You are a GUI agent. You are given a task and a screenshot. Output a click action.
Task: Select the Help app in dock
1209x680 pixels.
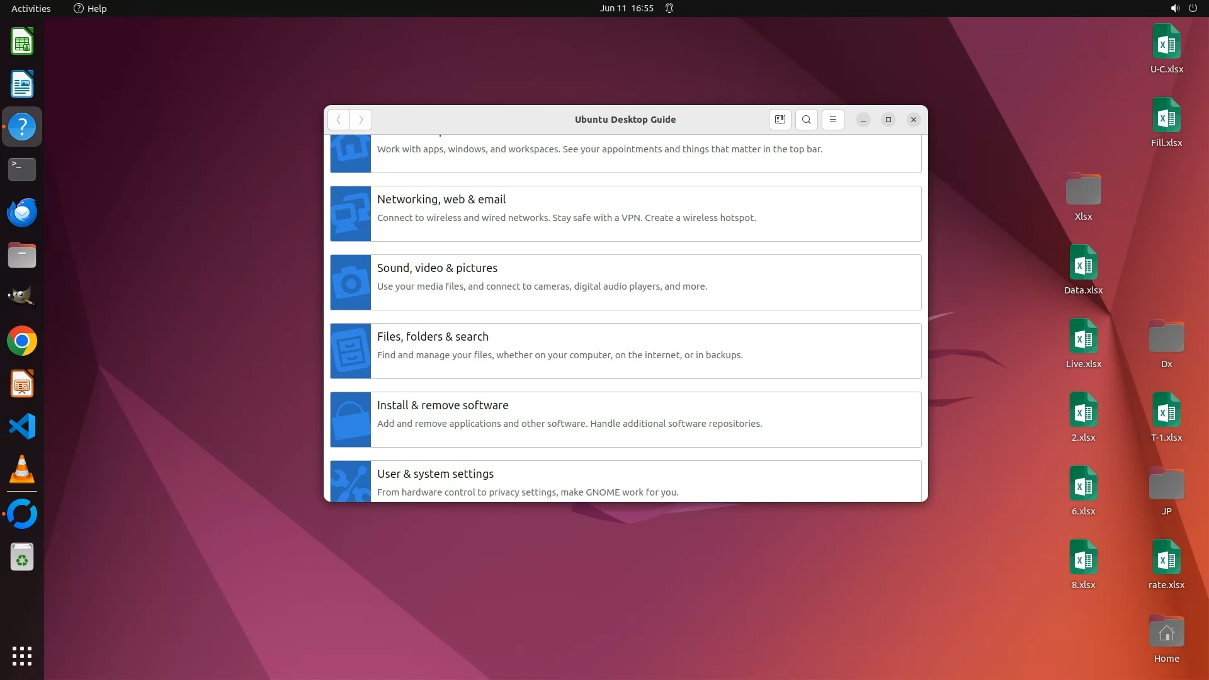click(x=22, y=127)
